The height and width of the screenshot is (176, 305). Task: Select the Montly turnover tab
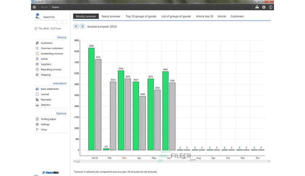pyautogui.click(x=86, y=16)
